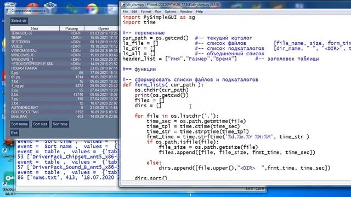Select the WINDOWS_1 row
The image size is (351, 197).
[65, 60]
